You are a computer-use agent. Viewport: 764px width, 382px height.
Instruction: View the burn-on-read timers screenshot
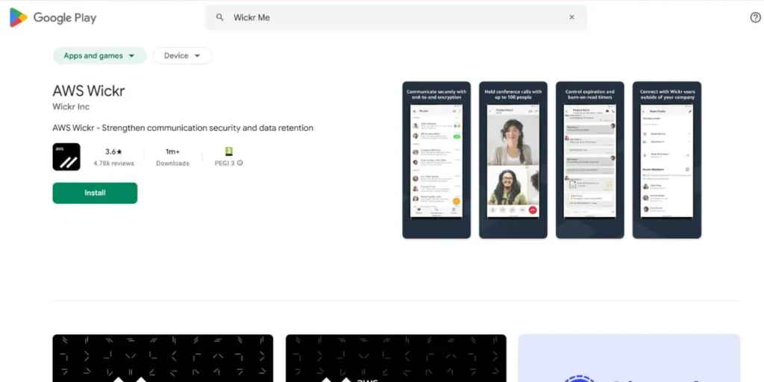coord(589,160)
